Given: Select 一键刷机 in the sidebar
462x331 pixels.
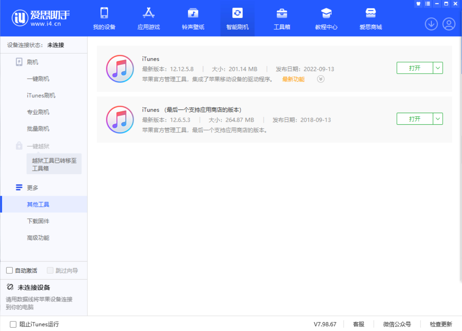Looking at the screenshot, I should coord(38,79).
